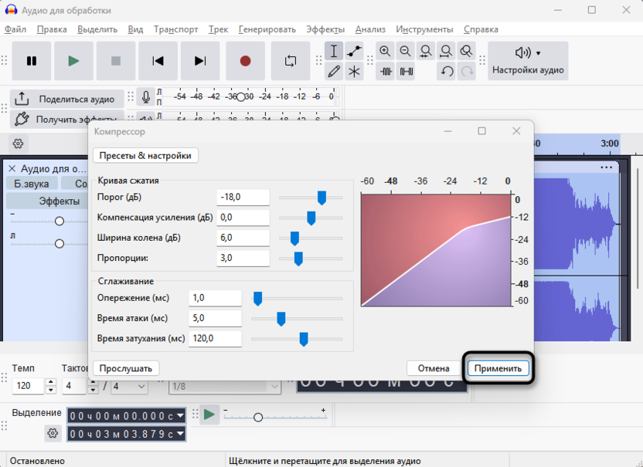Click the Прослушать preview button
The width and height of the screenshot is (643, 467).
[126, 368]
